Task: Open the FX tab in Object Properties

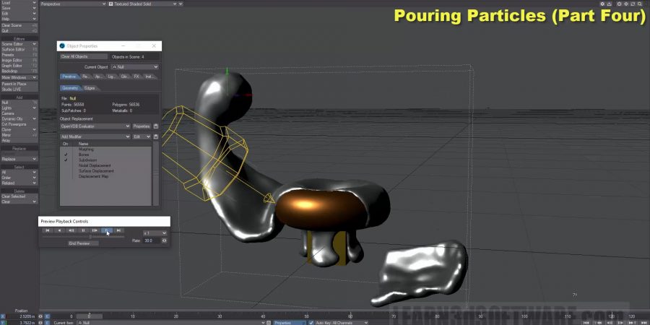Action: coord(136,76)
